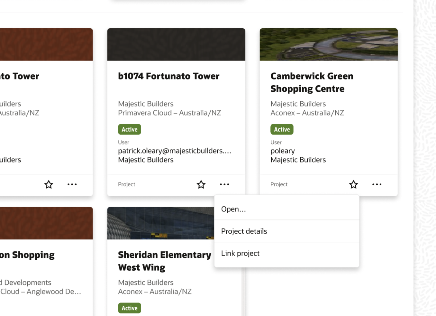Click Aconex – Australia/NZ on Sheridan card

click(155, 292)
